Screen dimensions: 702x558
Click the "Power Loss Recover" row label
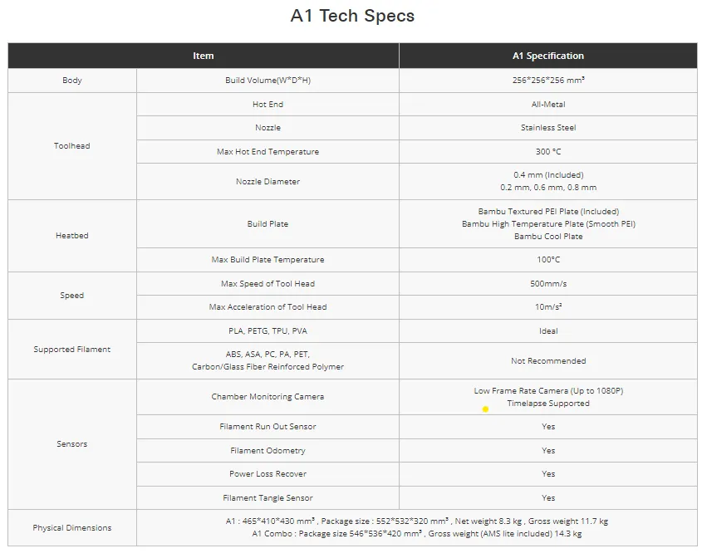pos(268,474)
